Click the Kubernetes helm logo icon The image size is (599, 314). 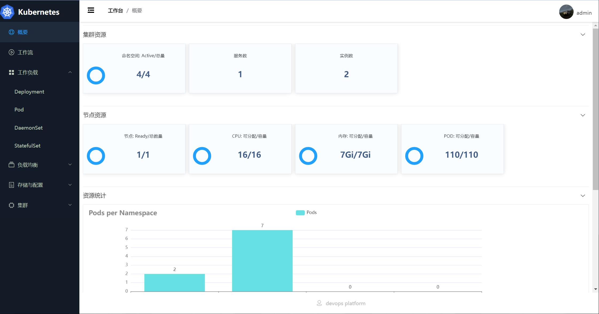coord(7,12)
